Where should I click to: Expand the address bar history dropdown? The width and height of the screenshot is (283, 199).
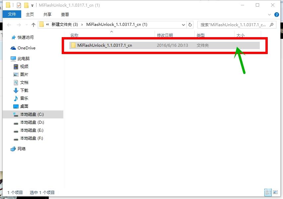click(x=184, y=25)
